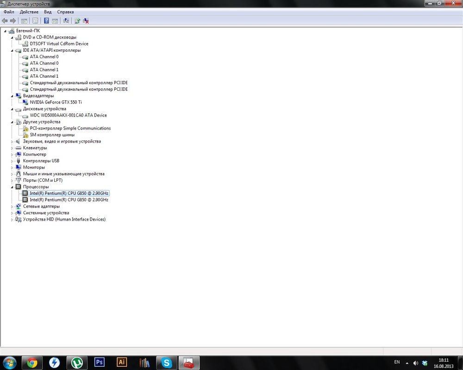Select PCI-контроллер Simple Communications device
Viewport: 463px width, 370px height.
click(70, 128)
